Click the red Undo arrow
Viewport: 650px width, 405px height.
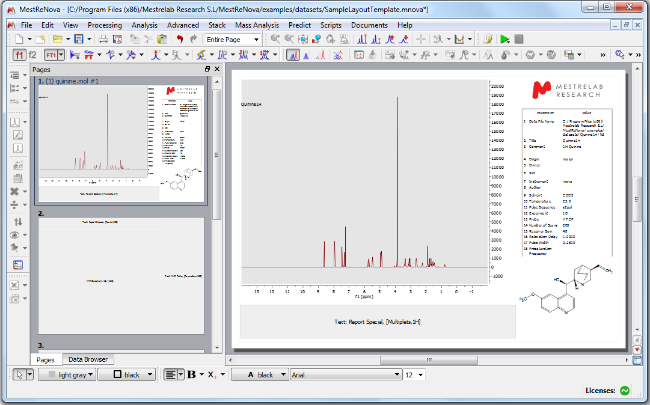point(179,40)
